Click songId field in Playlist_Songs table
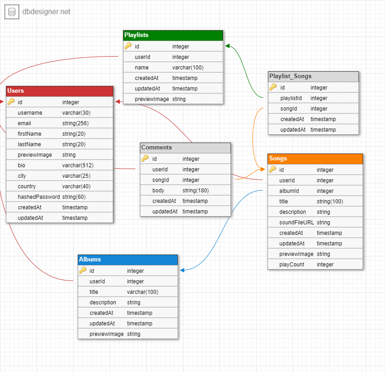The image size is (385, 372). point(289,109)
